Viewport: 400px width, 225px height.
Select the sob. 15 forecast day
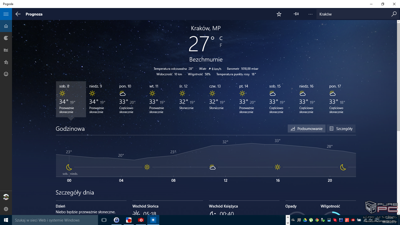click(x=281, y=99)
